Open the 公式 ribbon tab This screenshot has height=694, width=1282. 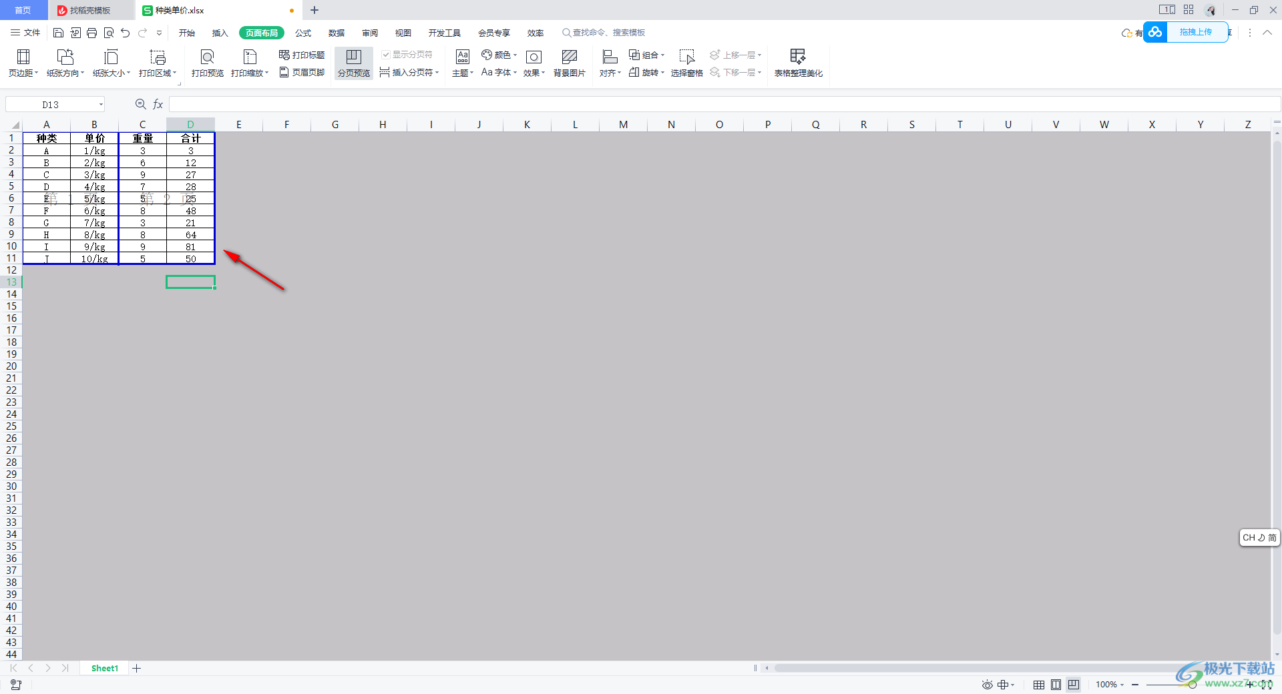point(304,33)
